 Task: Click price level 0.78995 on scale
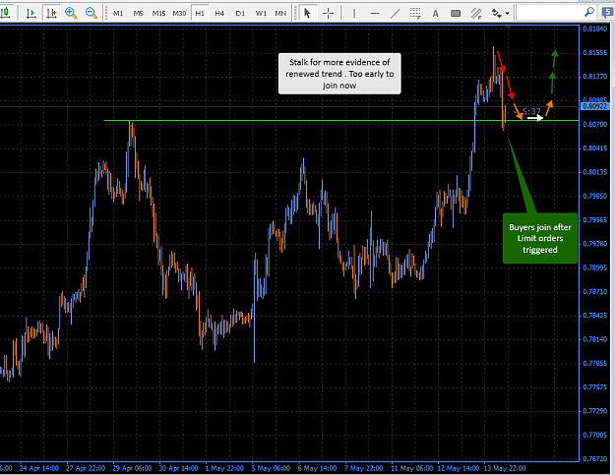[594, 267]
